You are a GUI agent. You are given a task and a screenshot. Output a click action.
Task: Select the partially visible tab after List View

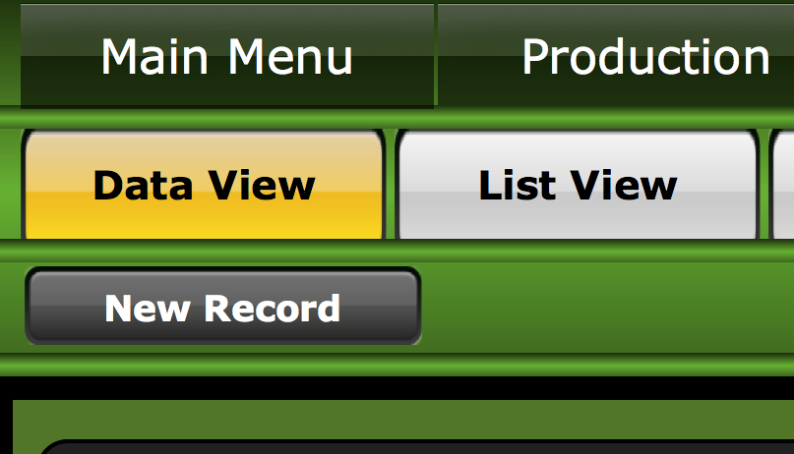pyautogui.click(x=782, y=185)
